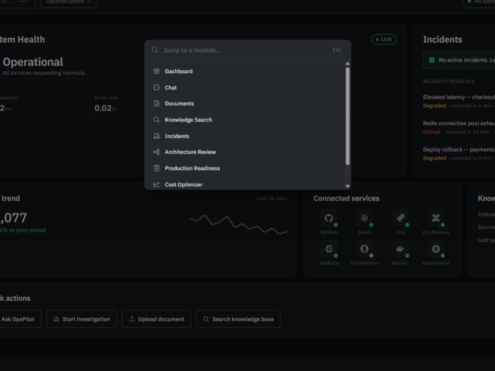Screen dimensions: 495x371
Task: Click the Start investigation button
Action: pyautogui.click(x=82, y=319)
